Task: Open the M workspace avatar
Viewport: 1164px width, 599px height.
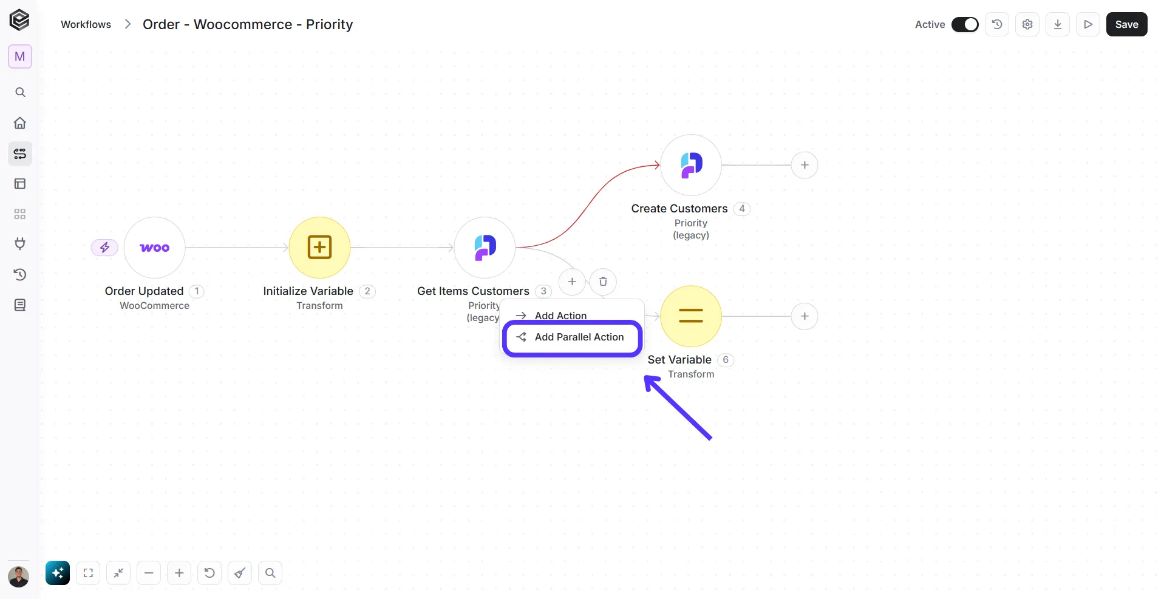Action: [20, 56]
